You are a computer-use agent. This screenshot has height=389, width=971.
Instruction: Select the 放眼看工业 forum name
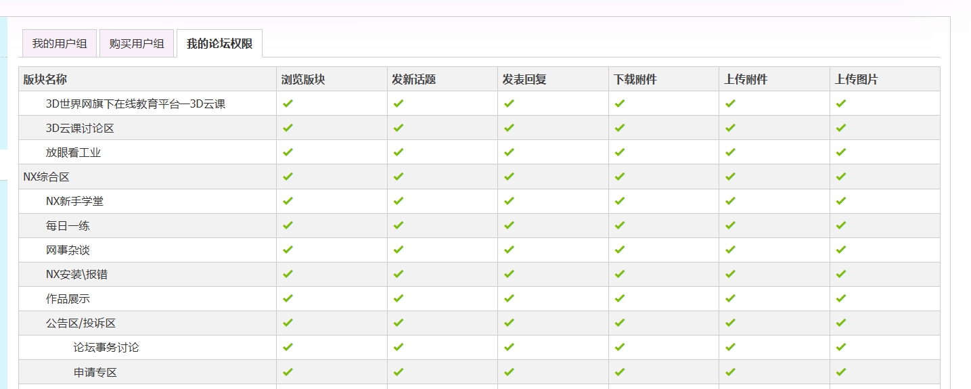[73, 152]
